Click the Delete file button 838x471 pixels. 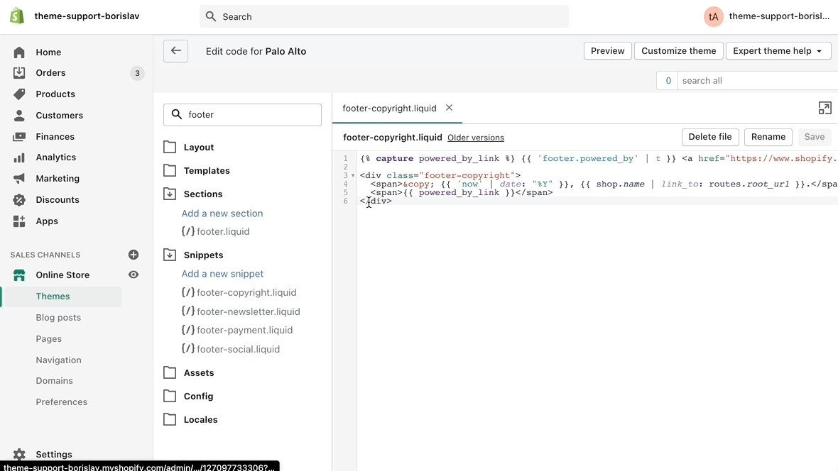(x=709, y=137)
